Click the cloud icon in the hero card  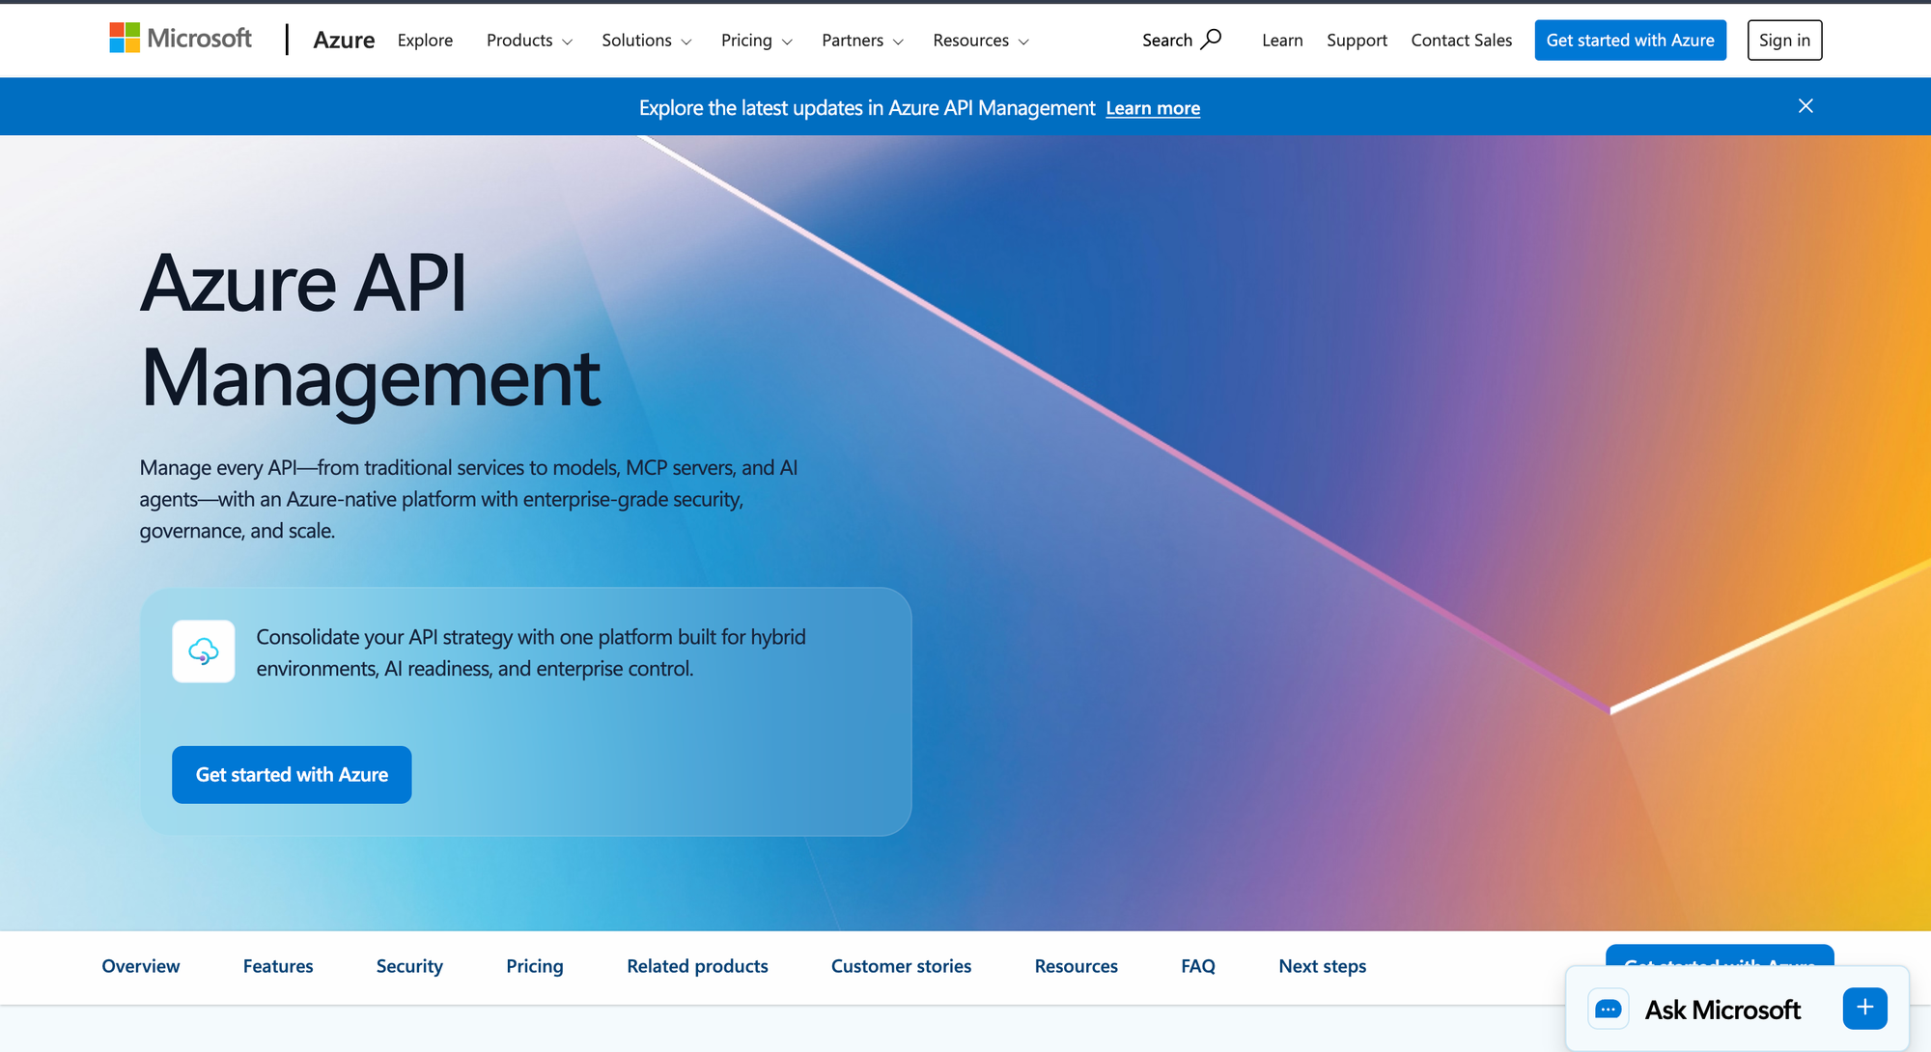[204, 651]
